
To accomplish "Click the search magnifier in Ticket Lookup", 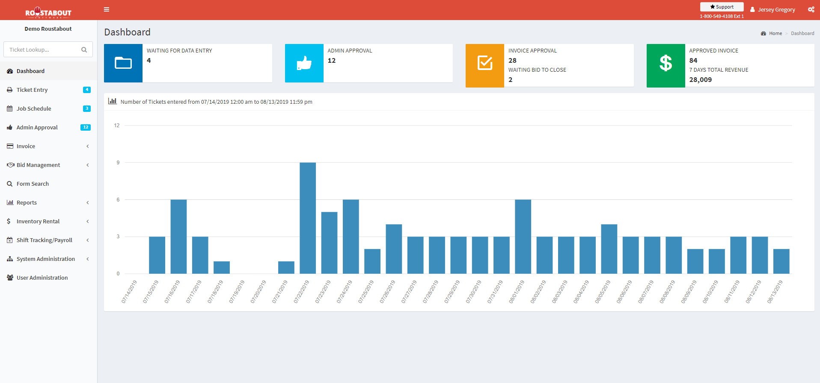I will 84,50.
